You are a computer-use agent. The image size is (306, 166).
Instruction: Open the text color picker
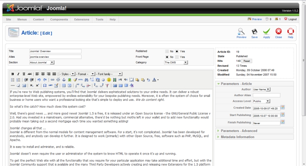pos(155,80)
